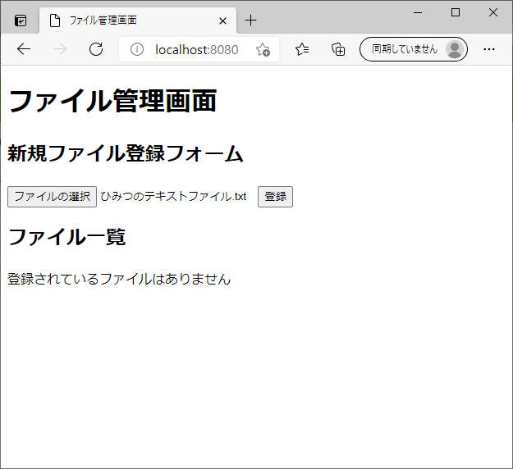Click the forward navigation arrow
Screen dimensions: 513x469
coord(60,49)
